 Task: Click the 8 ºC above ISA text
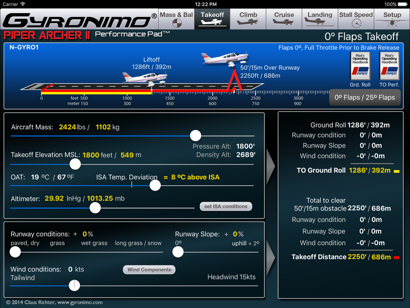(195, 177)
